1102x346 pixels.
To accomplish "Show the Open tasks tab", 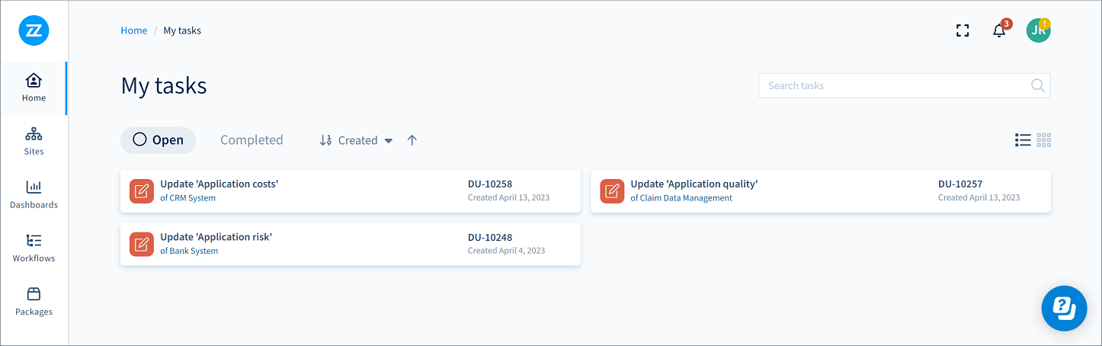I will [159, 140].
